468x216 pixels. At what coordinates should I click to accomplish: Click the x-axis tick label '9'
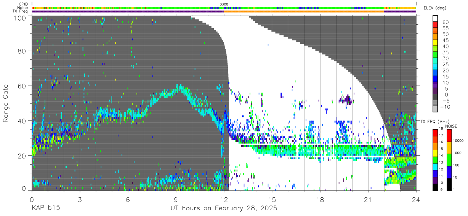(176, 200)
